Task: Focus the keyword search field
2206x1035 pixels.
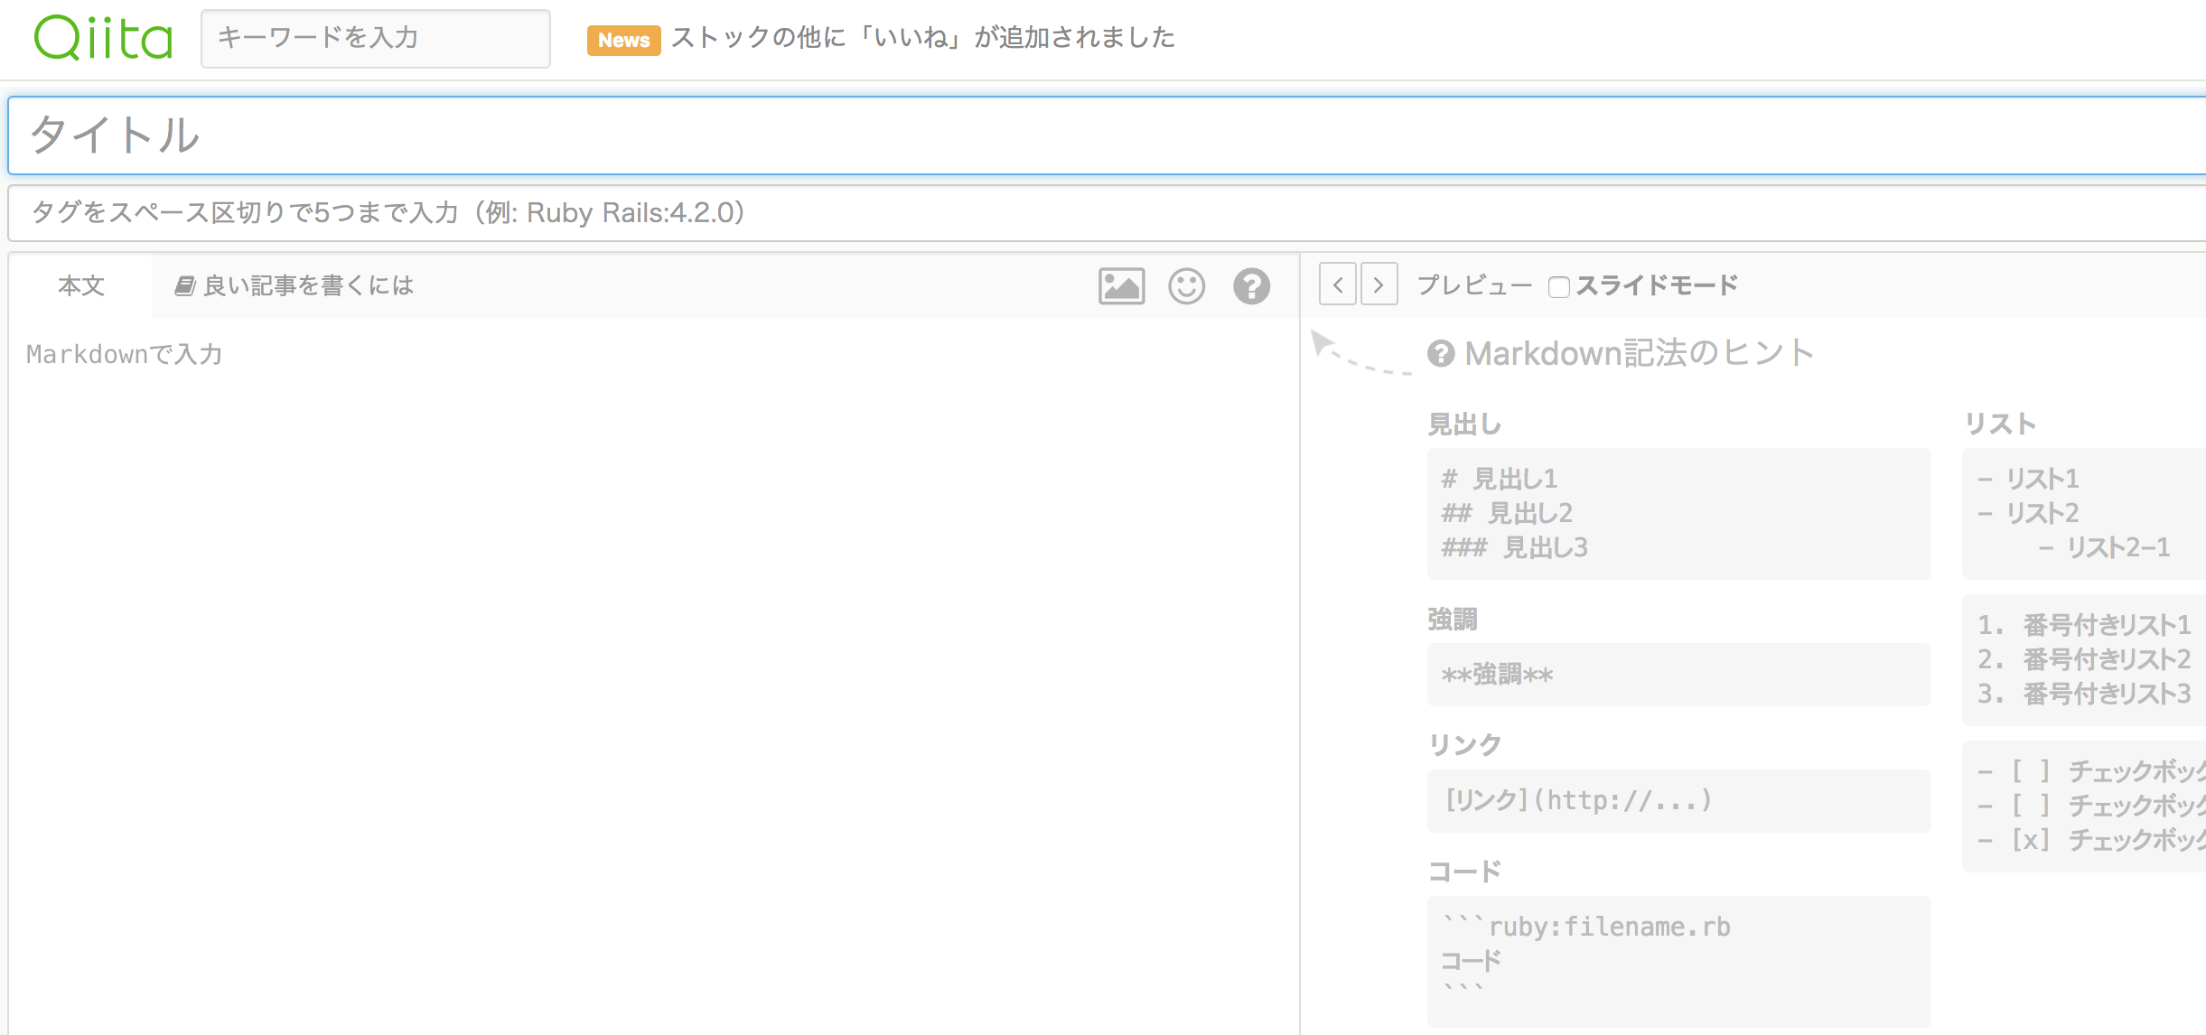Action: pyautogui.click(x=375, y=38)
